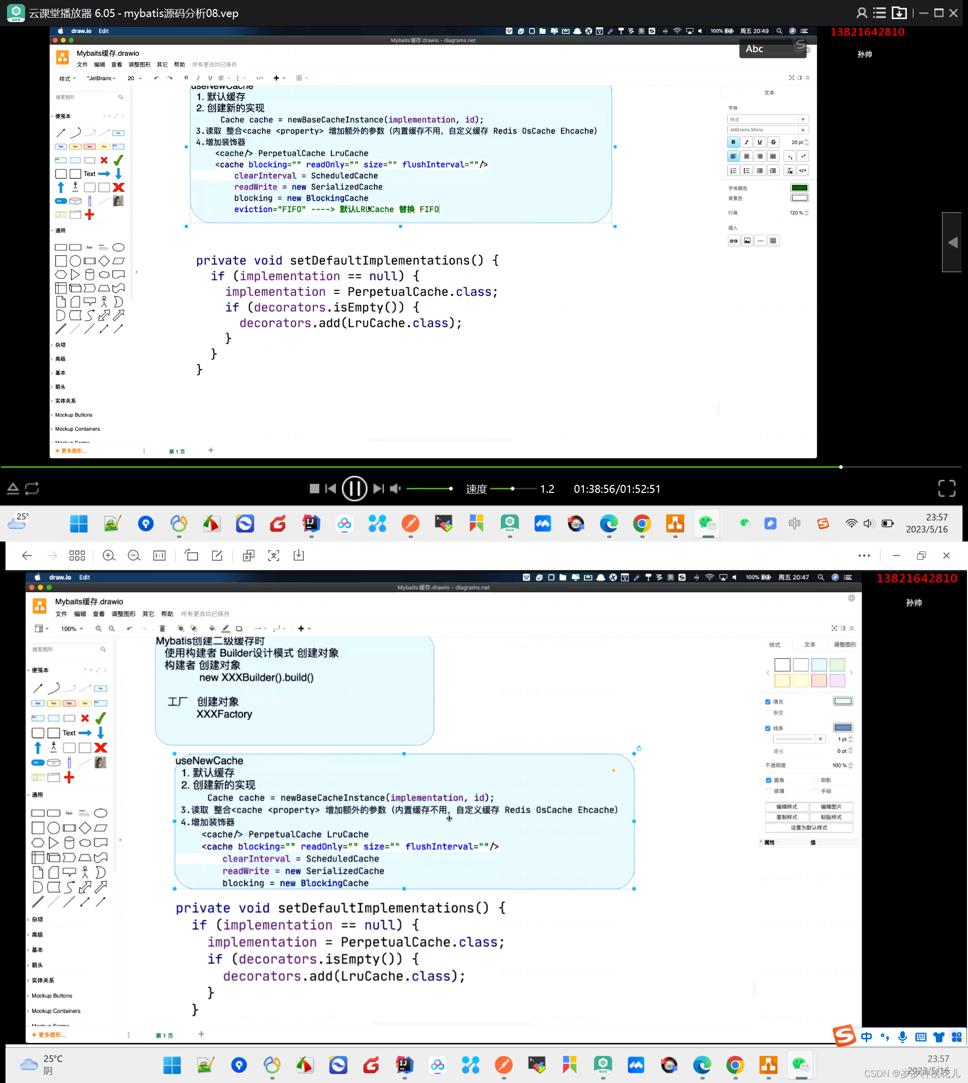
Task: Open thumbnail grid view in image viewer
Action: click(77, 556)
